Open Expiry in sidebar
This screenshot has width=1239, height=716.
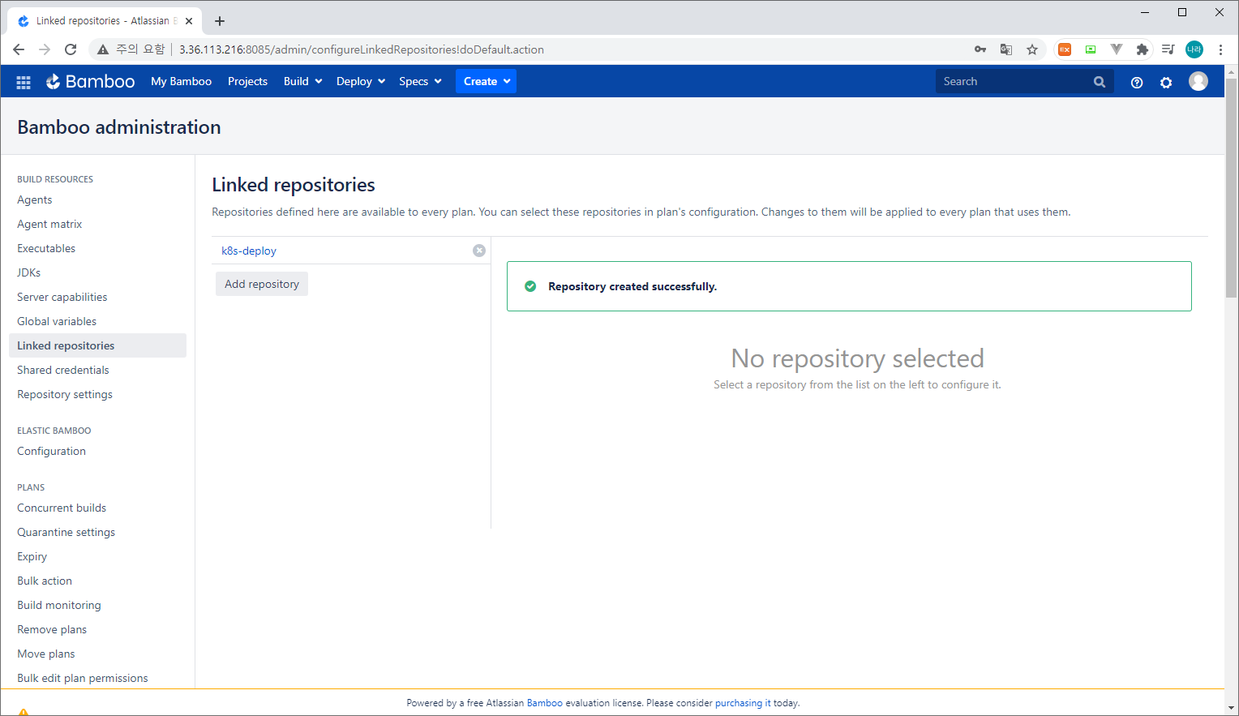32,556
